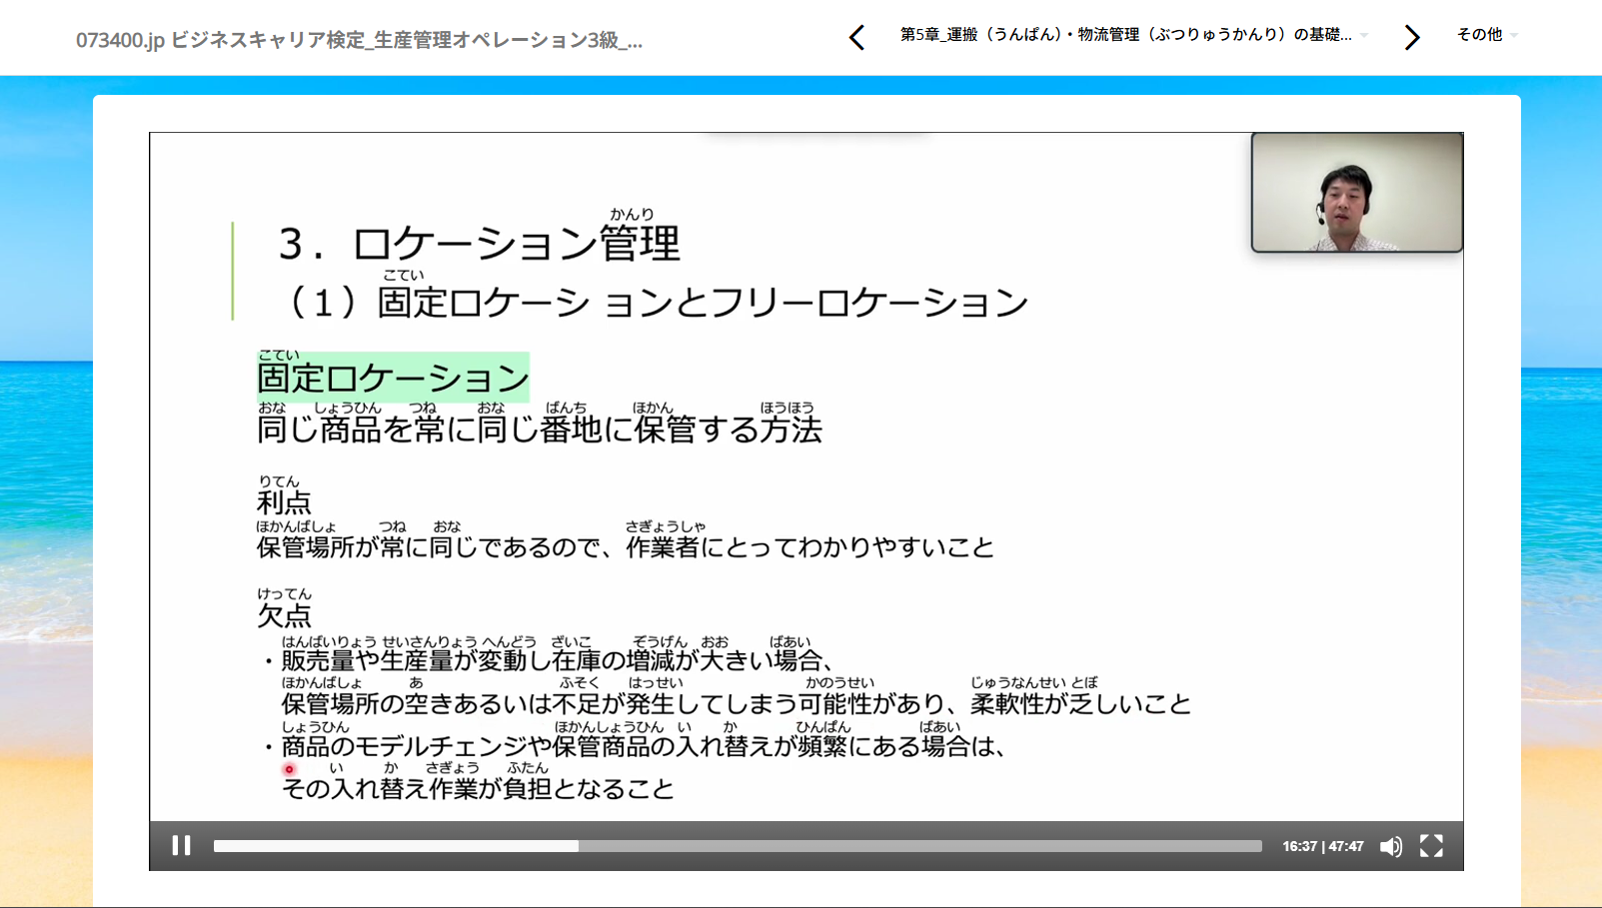Enter fullscreen viewing mode
The width and height of the screenshot is (1602, 908).
coord(1431,846)
